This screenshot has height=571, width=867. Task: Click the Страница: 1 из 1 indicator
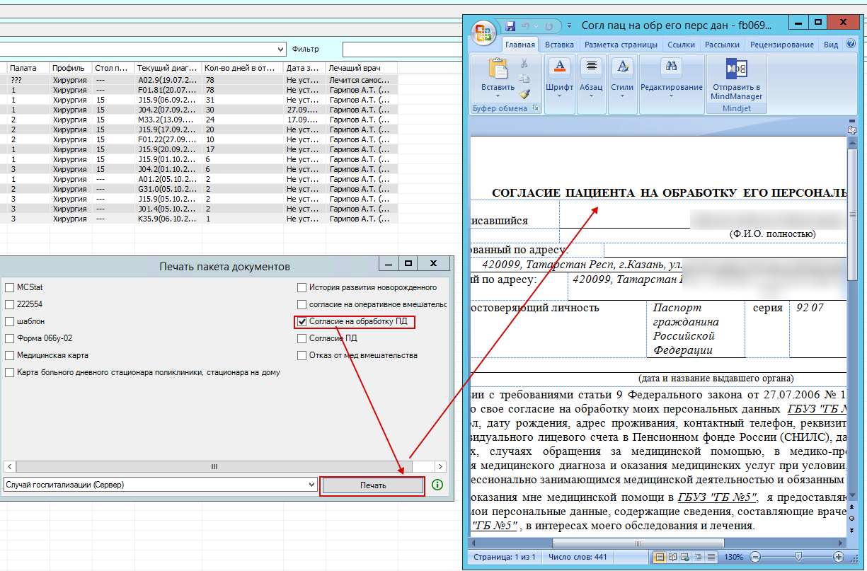click(504, 557)
